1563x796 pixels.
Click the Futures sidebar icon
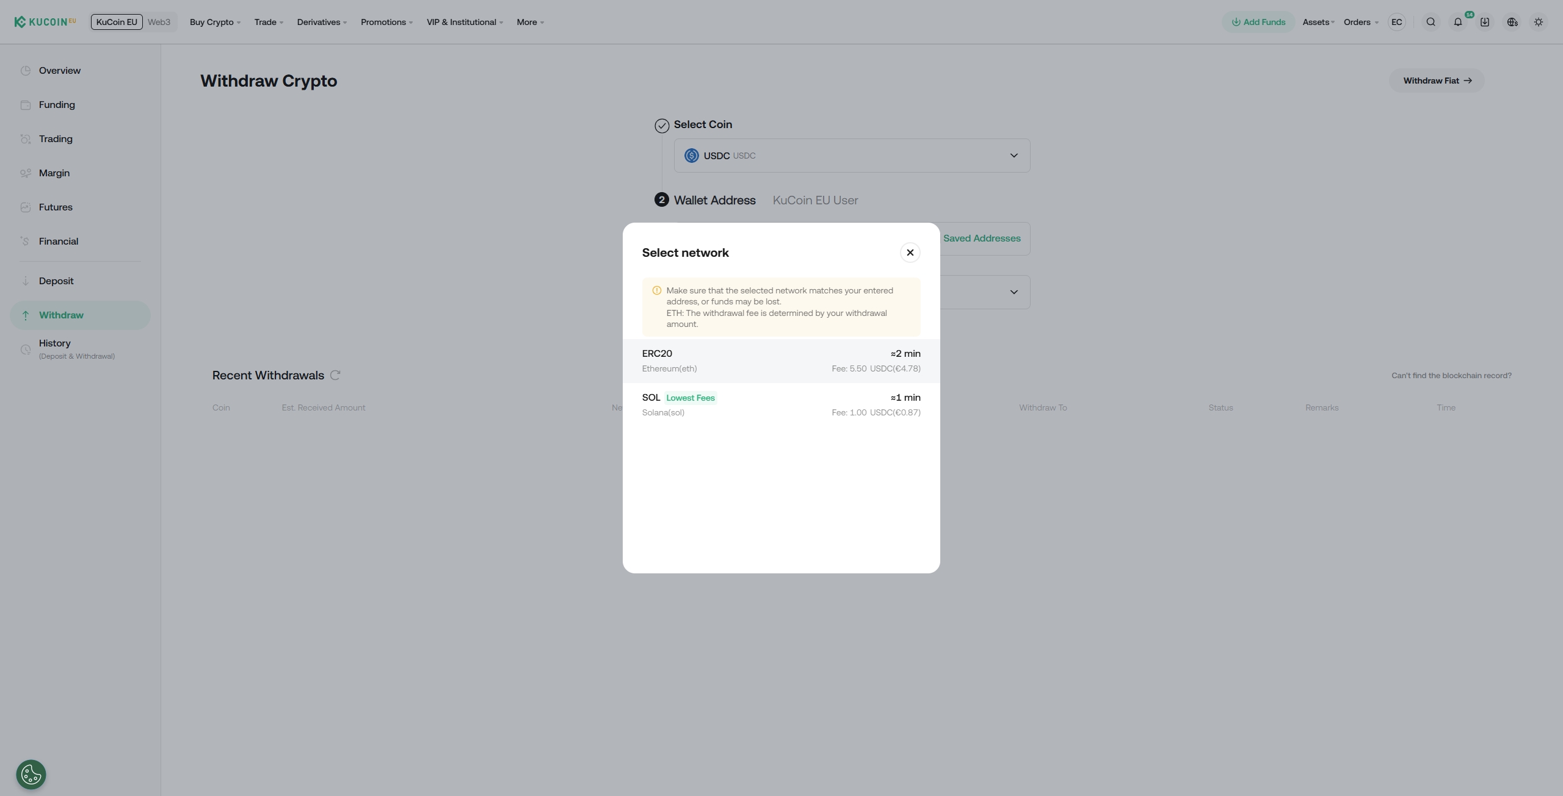point(25,207)
